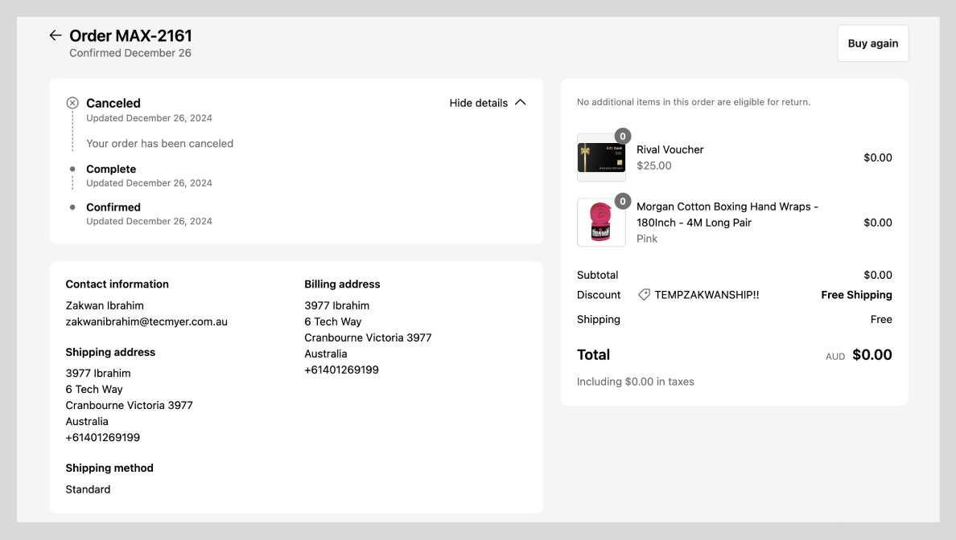
Task: Collapse details using the chevron up arrow
Action: pos(520,102)
